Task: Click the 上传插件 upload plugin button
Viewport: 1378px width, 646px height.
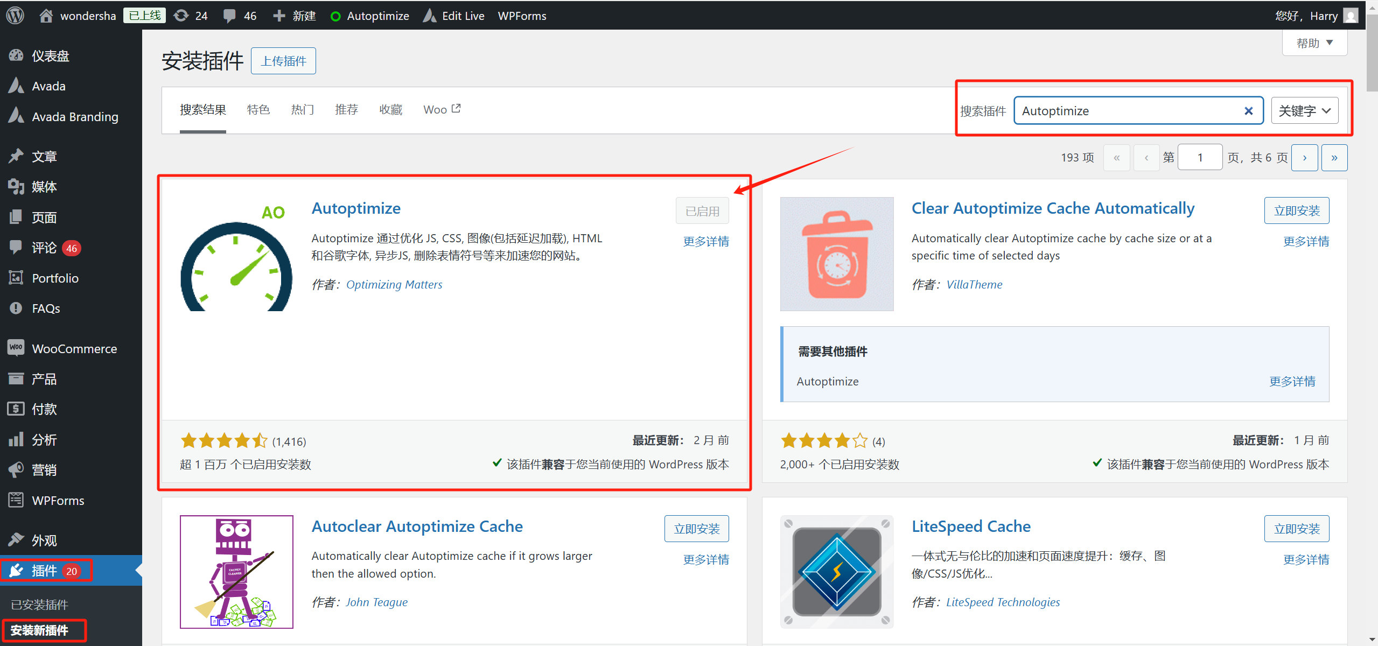Action: (x=283, y=60)
